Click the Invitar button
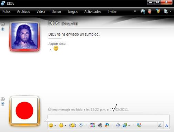174x132 pixels. [x=112, y=11]
